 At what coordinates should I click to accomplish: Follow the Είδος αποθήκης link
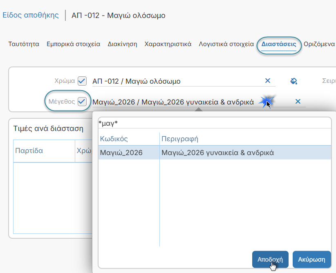[30, 15]
